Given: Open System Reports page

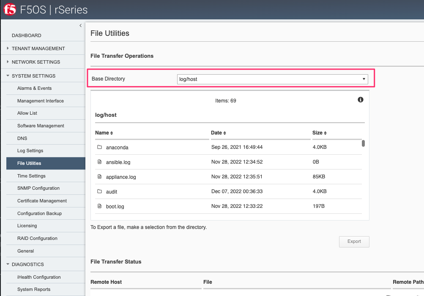Looking at the screenshot, I should (x=34, y=289).
